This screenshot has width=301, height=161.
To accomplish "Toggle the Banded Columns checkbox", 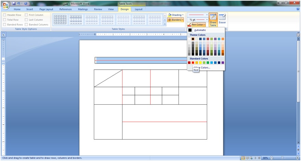I will click(26, 24).
